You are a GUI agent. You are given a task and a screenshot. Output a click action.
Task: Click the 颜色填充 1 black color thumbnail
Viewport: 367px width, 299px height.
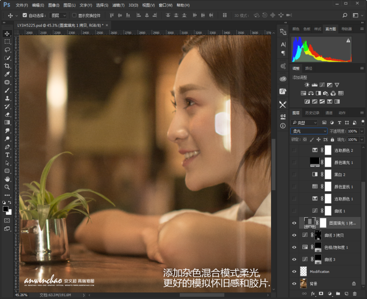[x=315, y=162]
